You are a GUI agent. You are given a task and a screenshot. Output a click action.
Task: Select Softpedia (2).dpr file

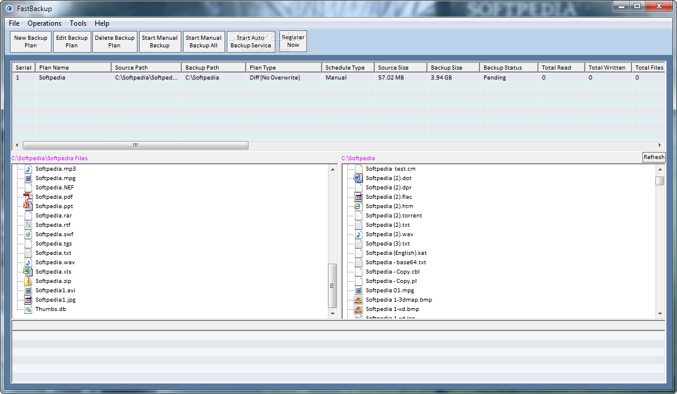[x=389, y=188]
